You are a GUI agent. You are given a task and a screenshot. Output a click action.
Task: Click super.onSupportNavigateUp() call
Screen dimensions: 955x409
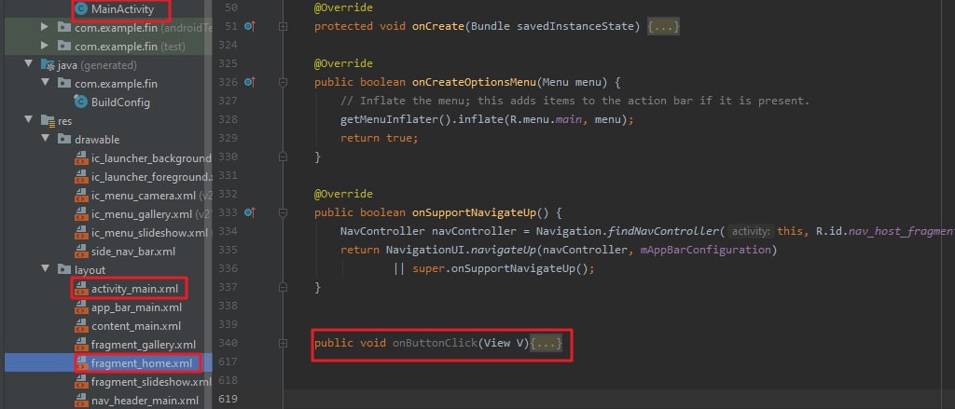(503, 268)
